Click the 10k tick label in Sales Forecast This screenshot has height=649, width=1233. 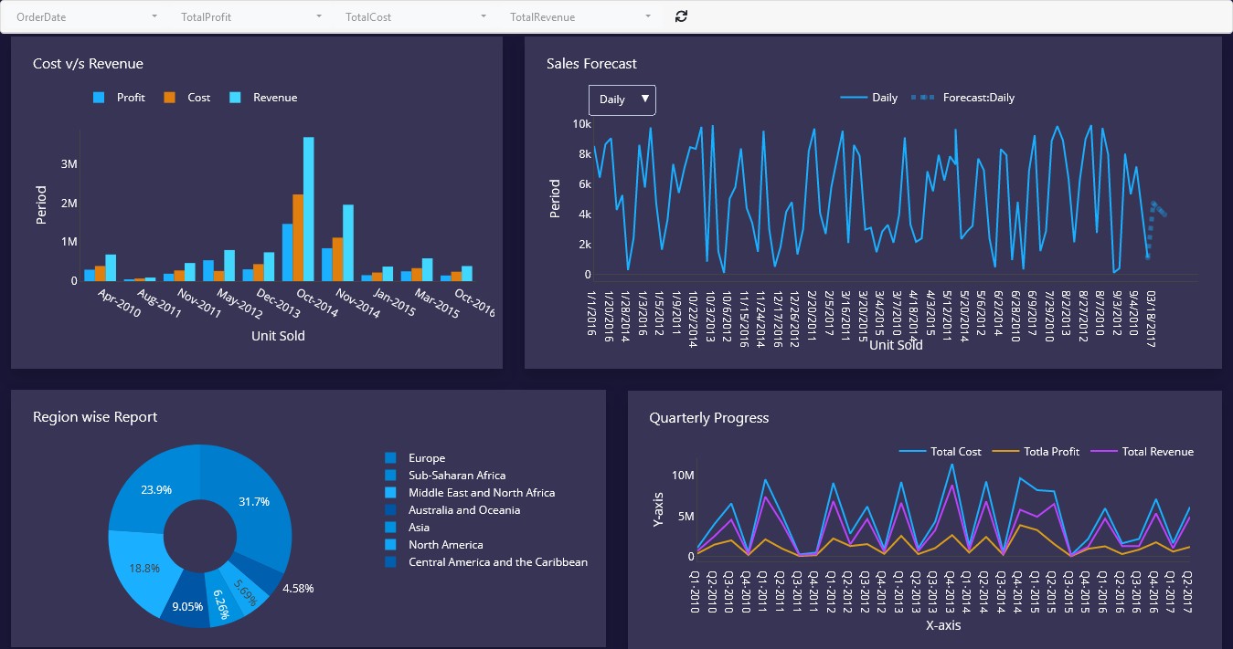[x=581, y=123]
